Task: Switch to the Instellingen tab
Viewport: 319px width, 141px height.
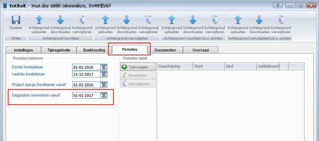Action: pyautogui.click(x=23, y=50)
